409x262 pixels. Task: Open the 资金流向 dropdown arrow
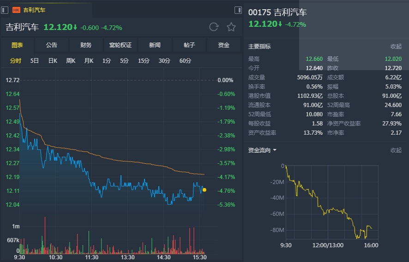click(x=275, y=150)
